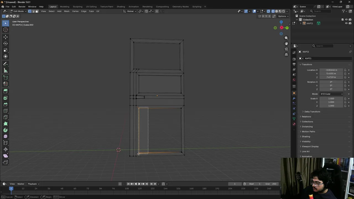
Task: Toggle X-ray display
Action: pyautogui.click(x=268, y=11)
